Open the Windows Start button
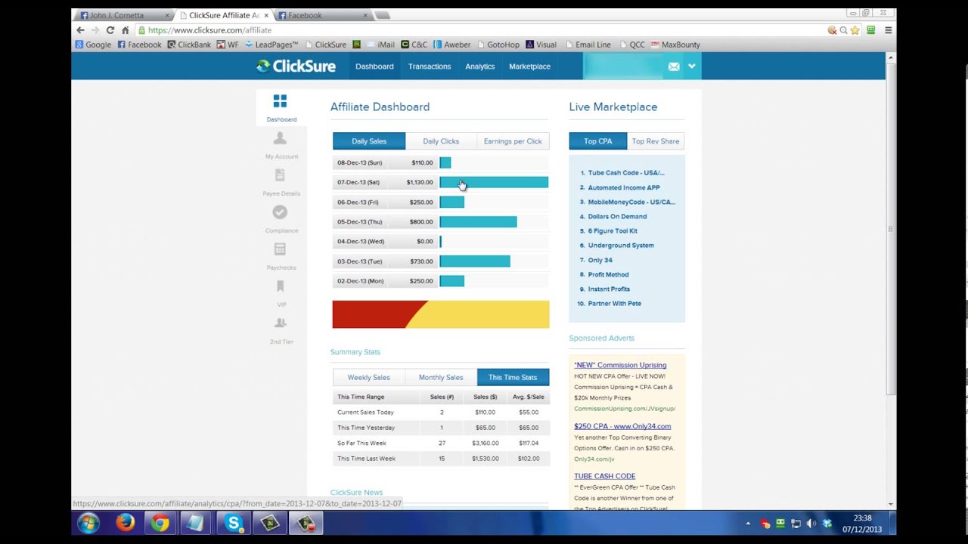The height and width of the screenshot is (544, 968). (x=88, y=523)
